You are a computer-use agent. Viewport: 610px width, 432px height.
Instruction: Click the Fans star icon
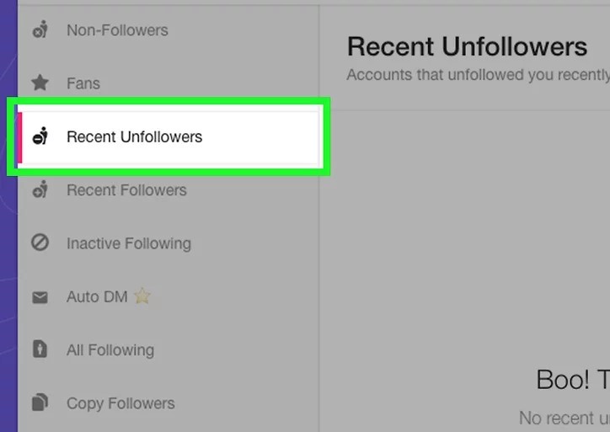click(x=40, y=83)
